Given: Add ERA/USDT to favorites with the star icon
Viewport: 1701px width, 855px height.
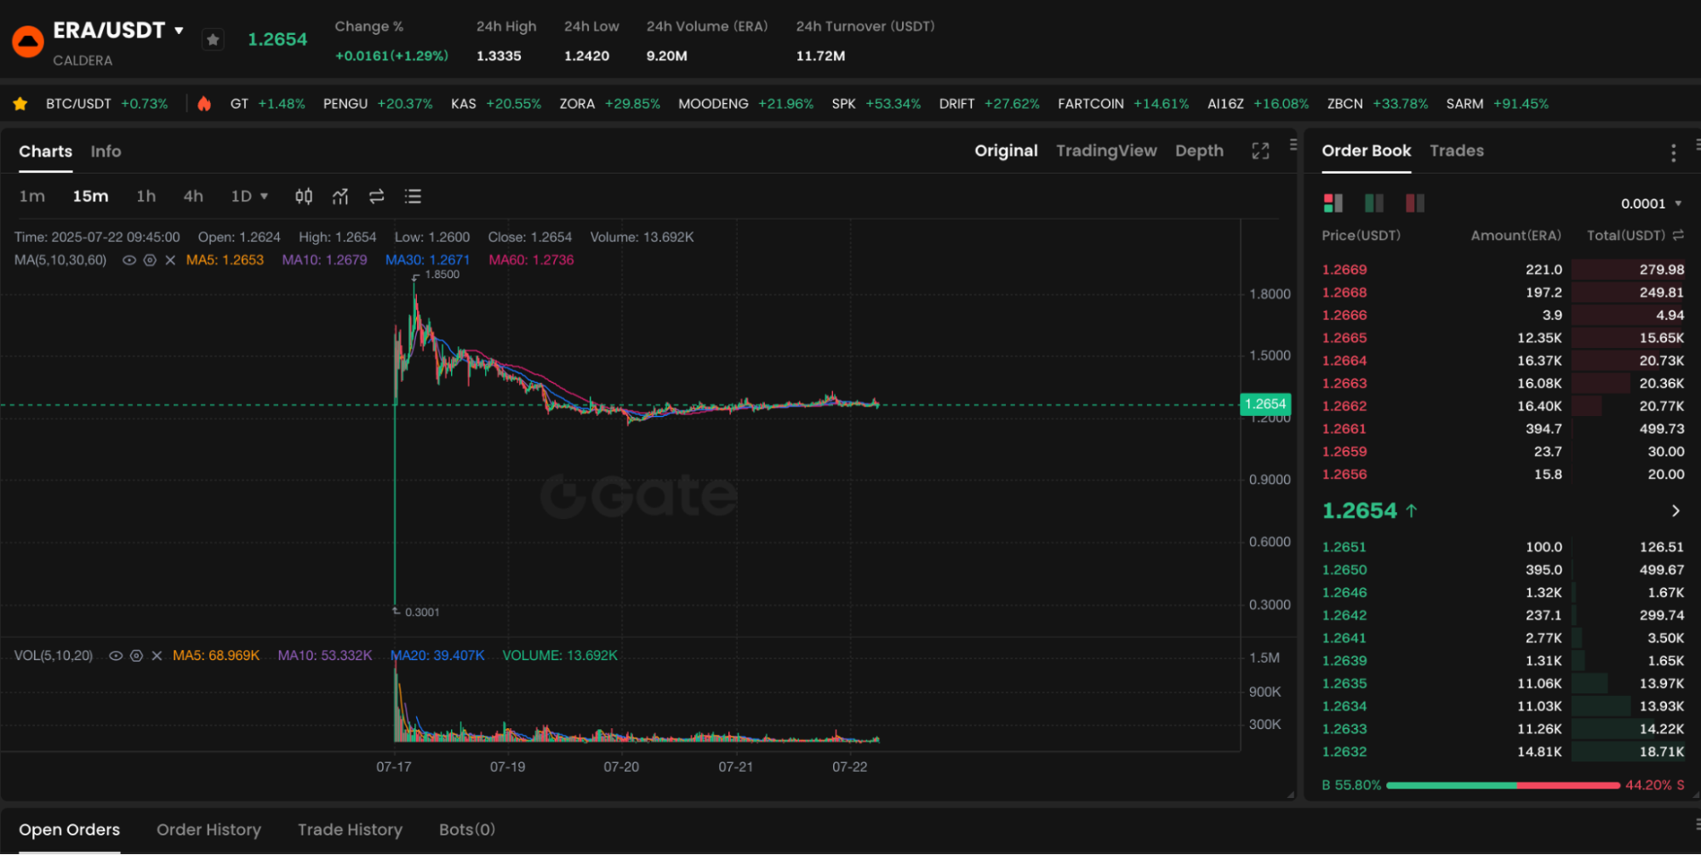Looking at the screenshot, I should click(213, 40).
